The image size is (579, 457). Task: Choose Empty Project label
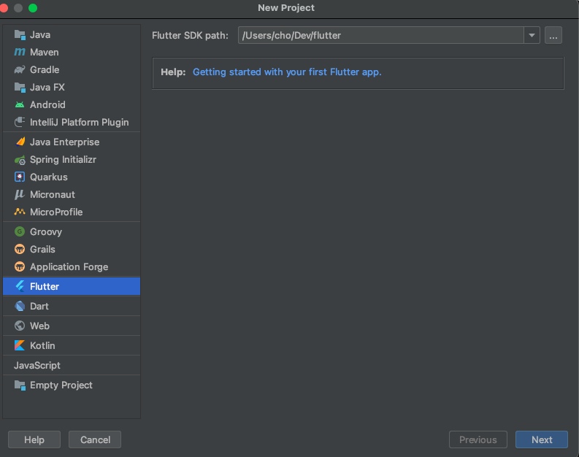(61, 385)
